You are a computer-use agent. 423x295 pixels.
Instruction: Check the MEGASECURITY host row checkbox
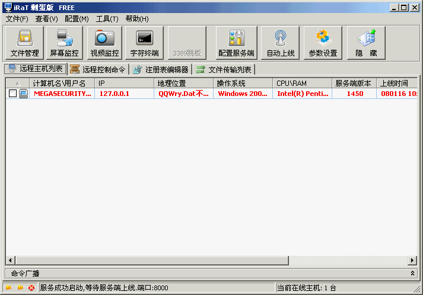click(13, 94)
